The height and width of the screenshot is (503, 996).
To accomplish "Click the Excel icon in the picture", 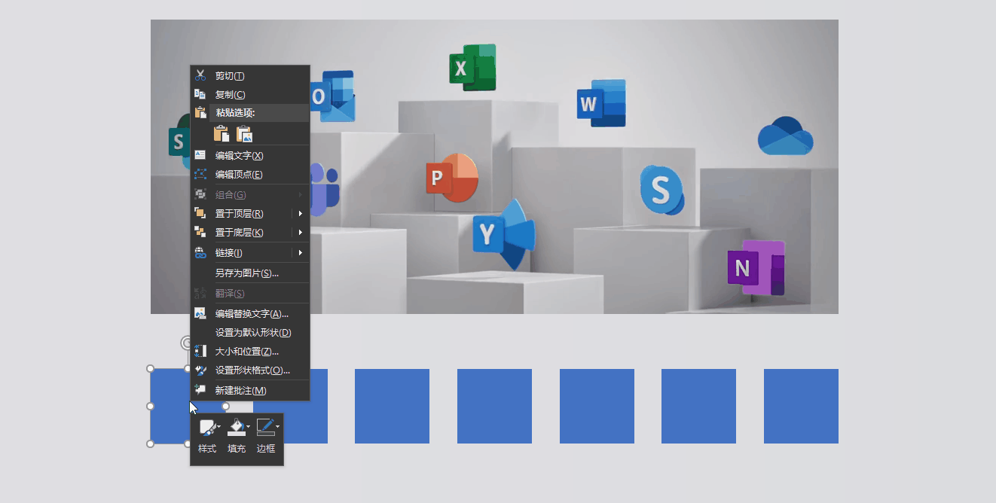I will tap(472, 68).
